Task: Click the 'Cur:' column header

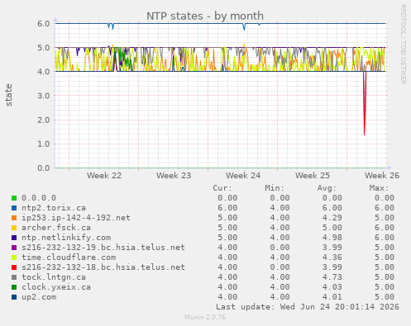Action: click(222, 188)
